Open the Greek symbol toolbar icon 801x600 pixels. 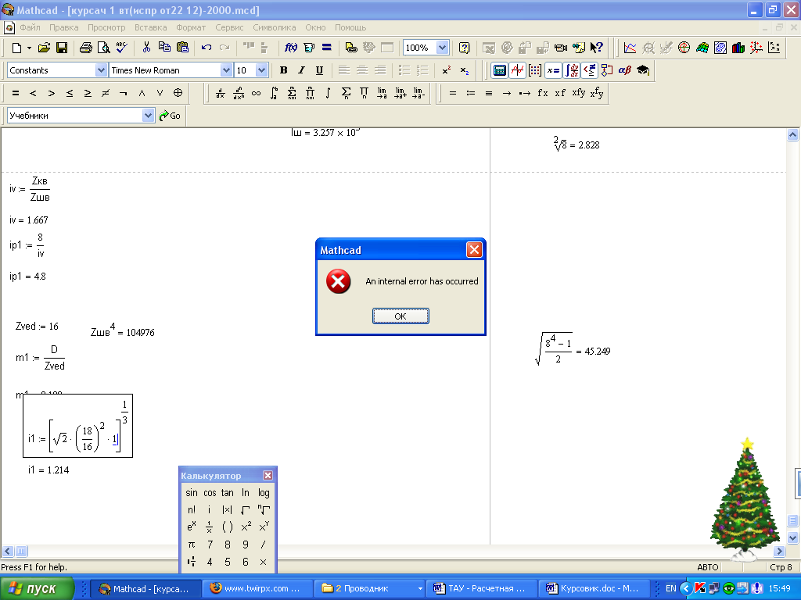(x=625, y=70)
